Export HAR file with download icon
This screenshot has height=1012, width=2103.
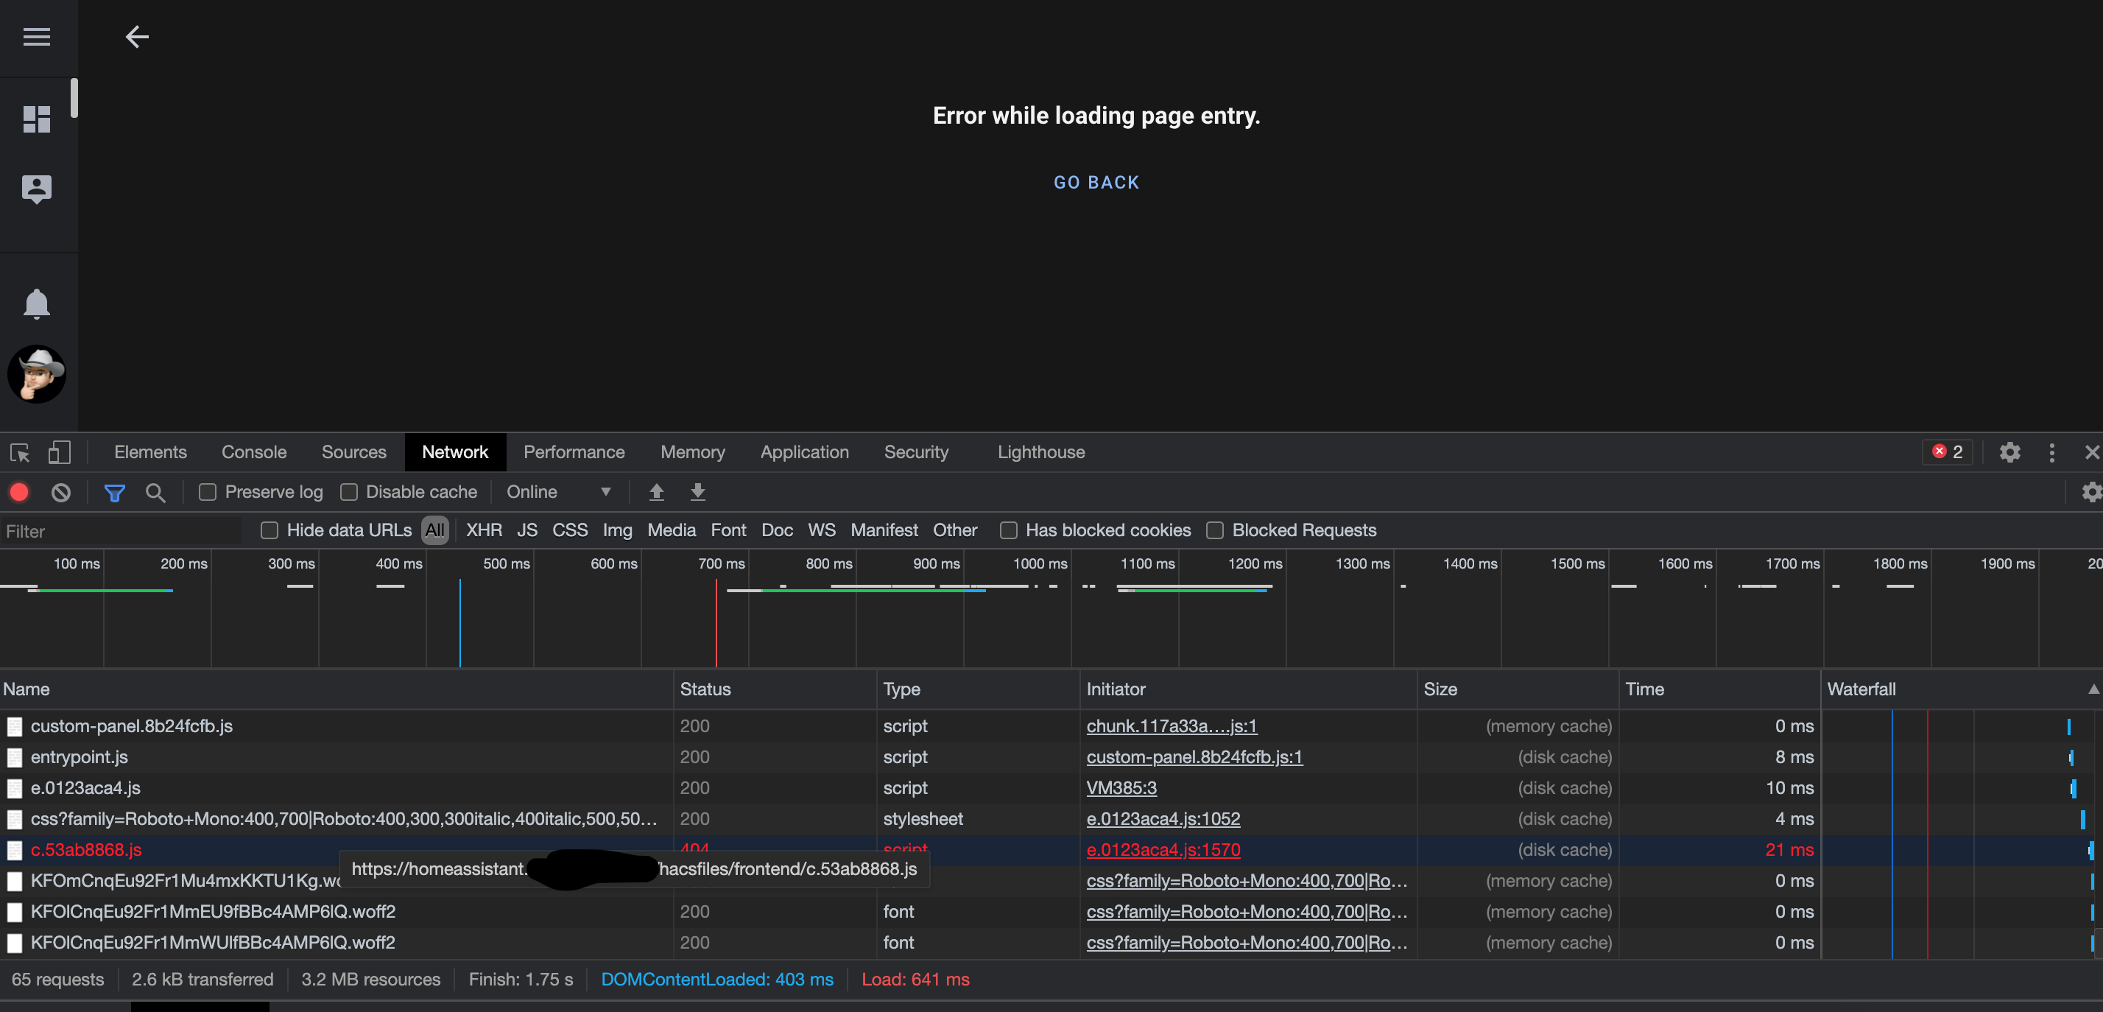(698, 492)
